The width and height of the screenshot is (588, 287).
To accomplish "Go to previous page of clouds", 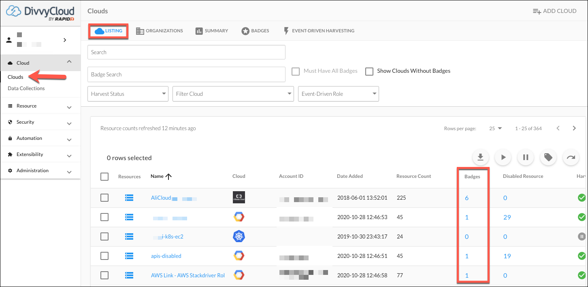I will [x=558, y=128].
